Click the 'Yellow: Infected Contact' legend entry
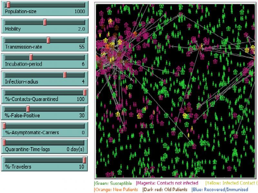 click(x=231, y=183)
